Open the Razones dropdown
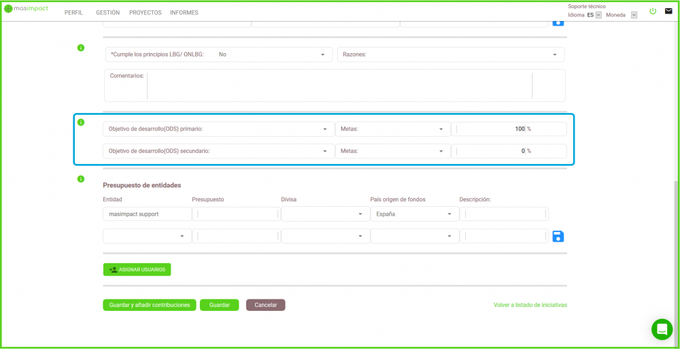This screenshot has width=680, height=349. coord(450,54)
